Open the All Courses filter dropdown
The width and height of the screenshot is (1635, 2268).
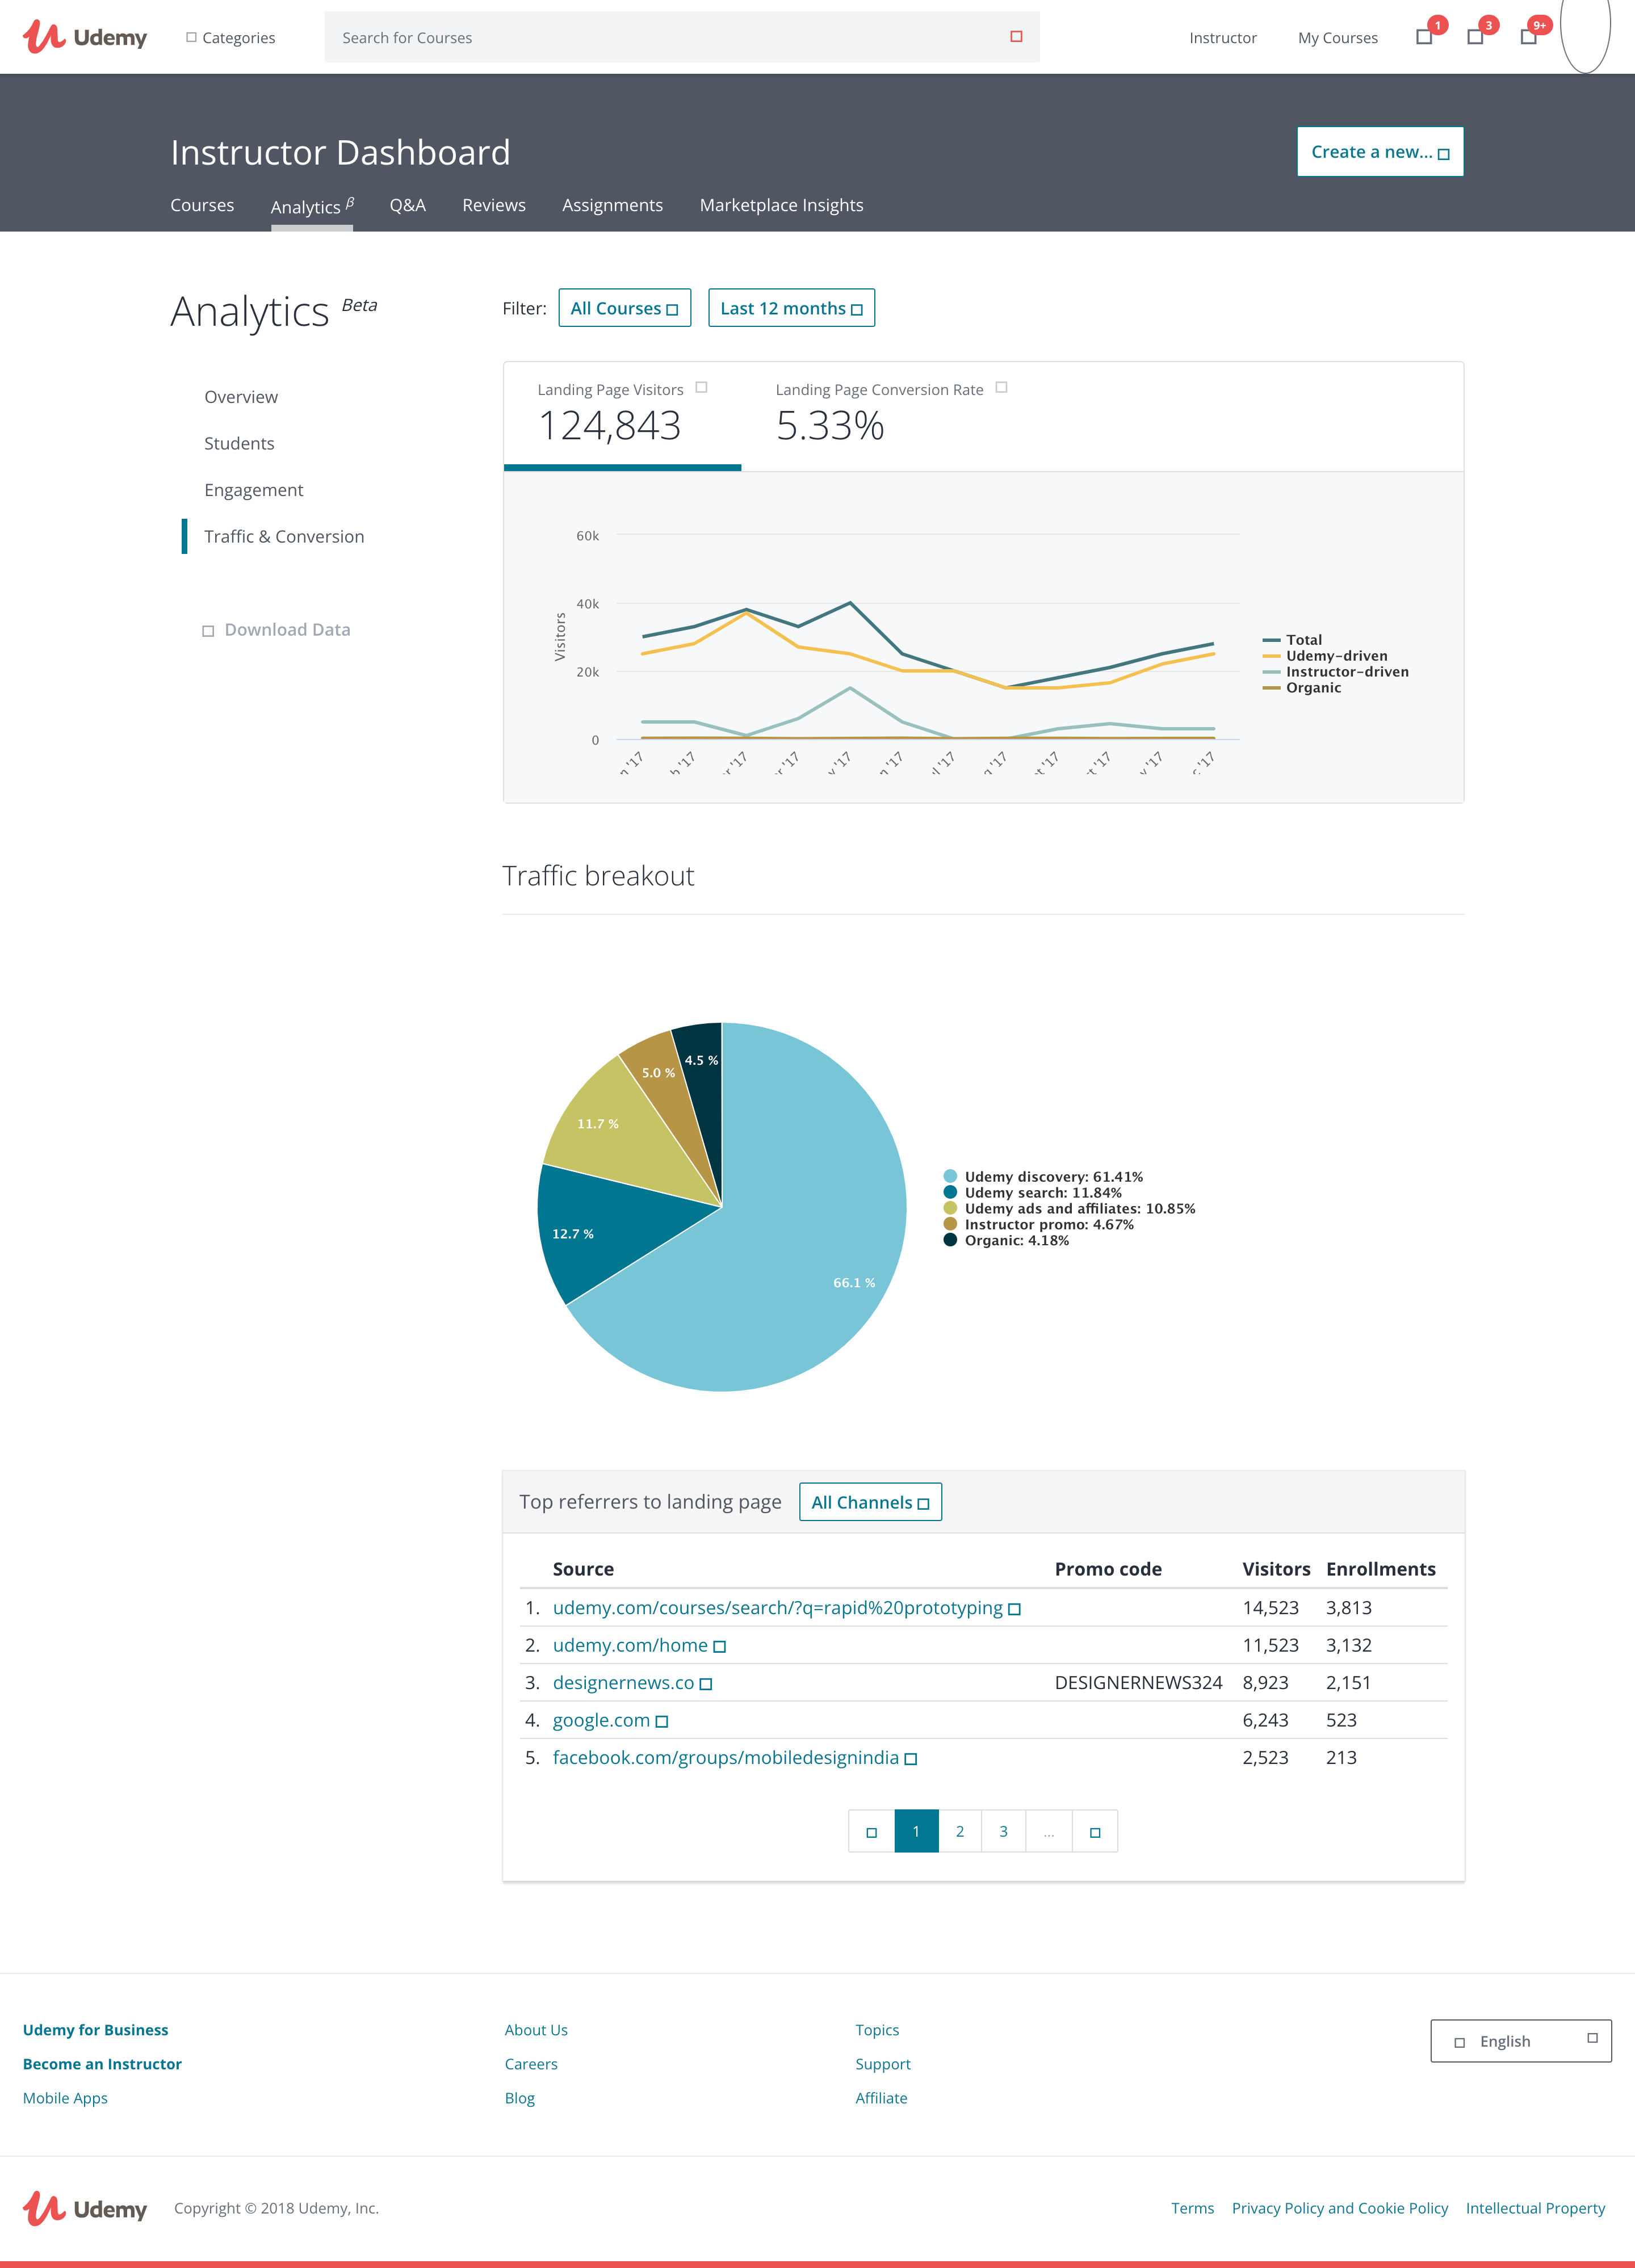coord(624,308)
